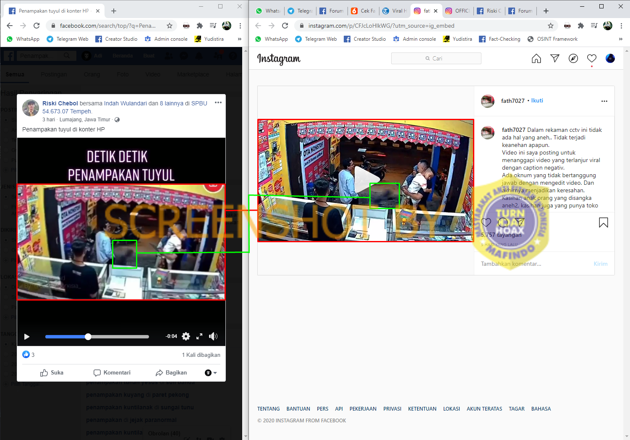Open Instagram direct messages icon
The width and height of the screenshot is (630, 440).
click(555, 58)
